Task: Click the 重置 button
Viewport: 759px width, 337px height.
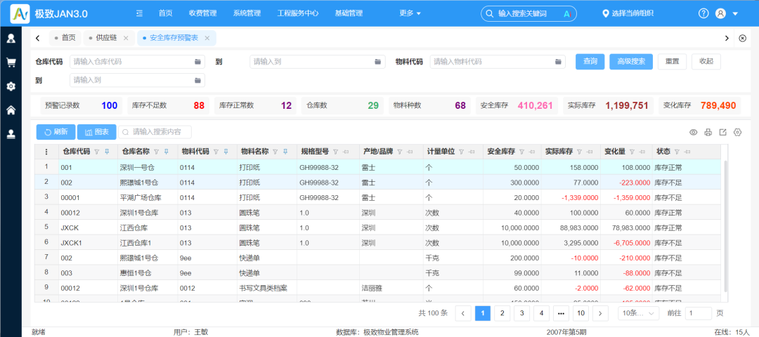Action: point(672,61)
